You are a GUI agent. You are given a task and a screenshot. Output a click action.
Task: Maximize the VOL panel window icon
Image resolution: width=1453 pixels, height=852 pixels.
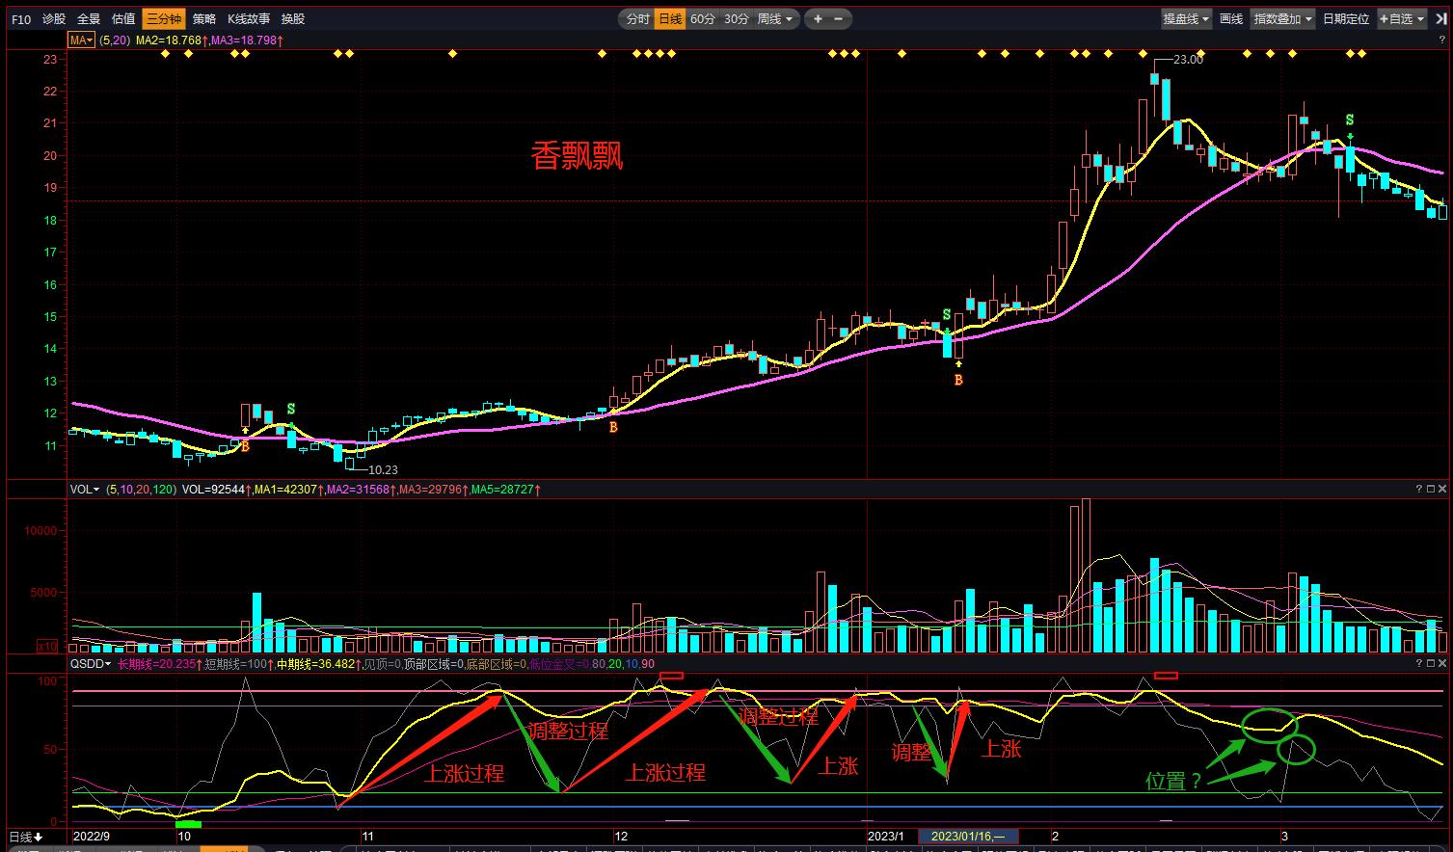1430,490
